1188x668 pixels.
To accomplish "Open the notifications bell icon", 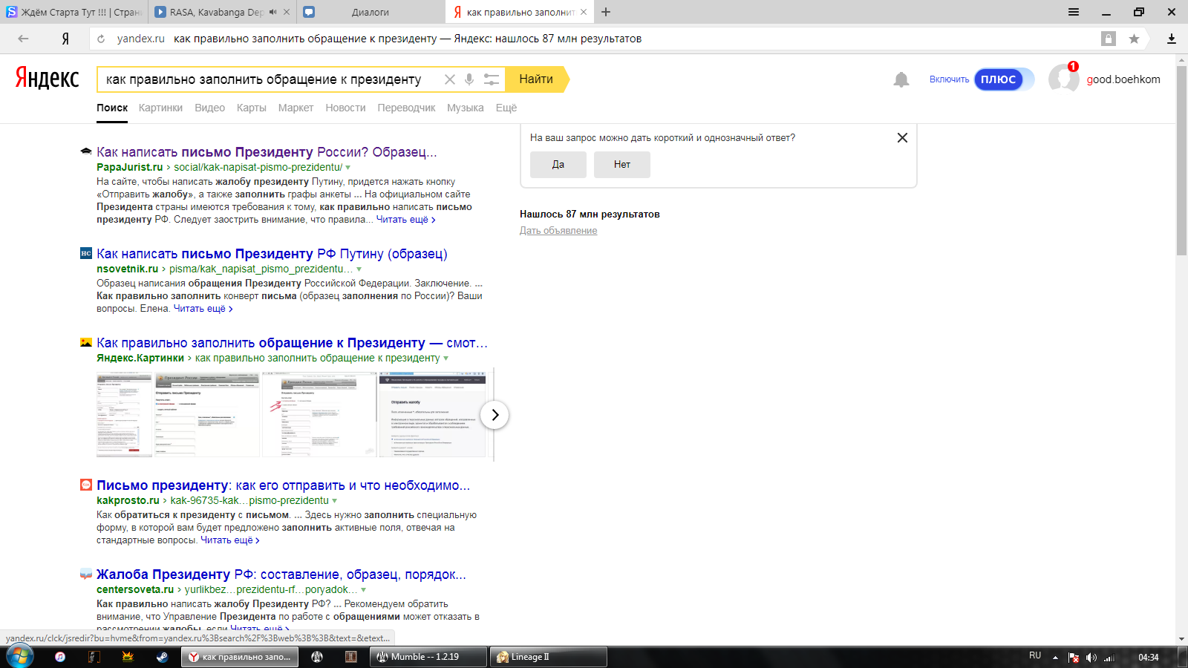I will click(901, 79).
